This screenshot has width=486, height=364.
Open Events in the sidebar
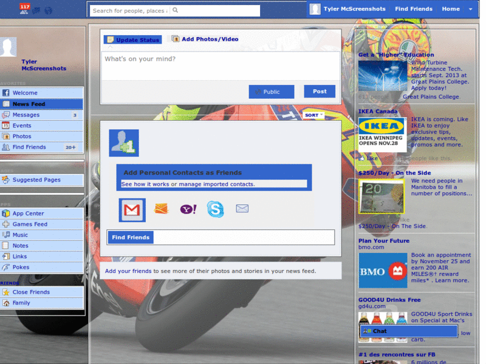pyautogui.click(x=41, y=126)
